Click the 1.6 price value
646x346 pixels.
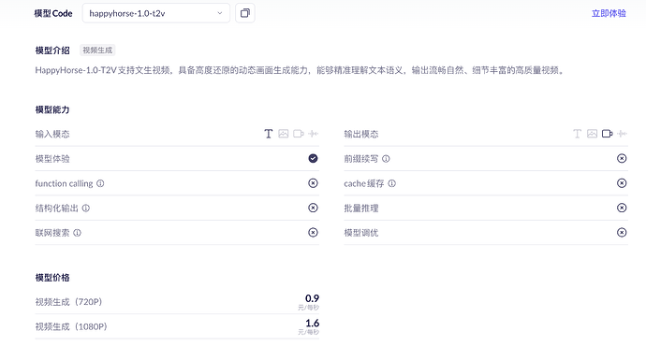[313, 323]
